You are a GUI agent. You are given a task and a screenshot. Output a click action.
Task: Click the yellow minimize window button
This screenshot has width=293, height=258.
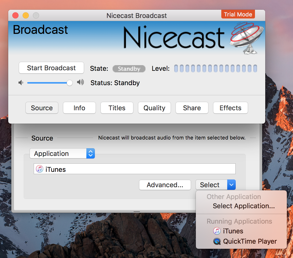[x=26, y=15]
